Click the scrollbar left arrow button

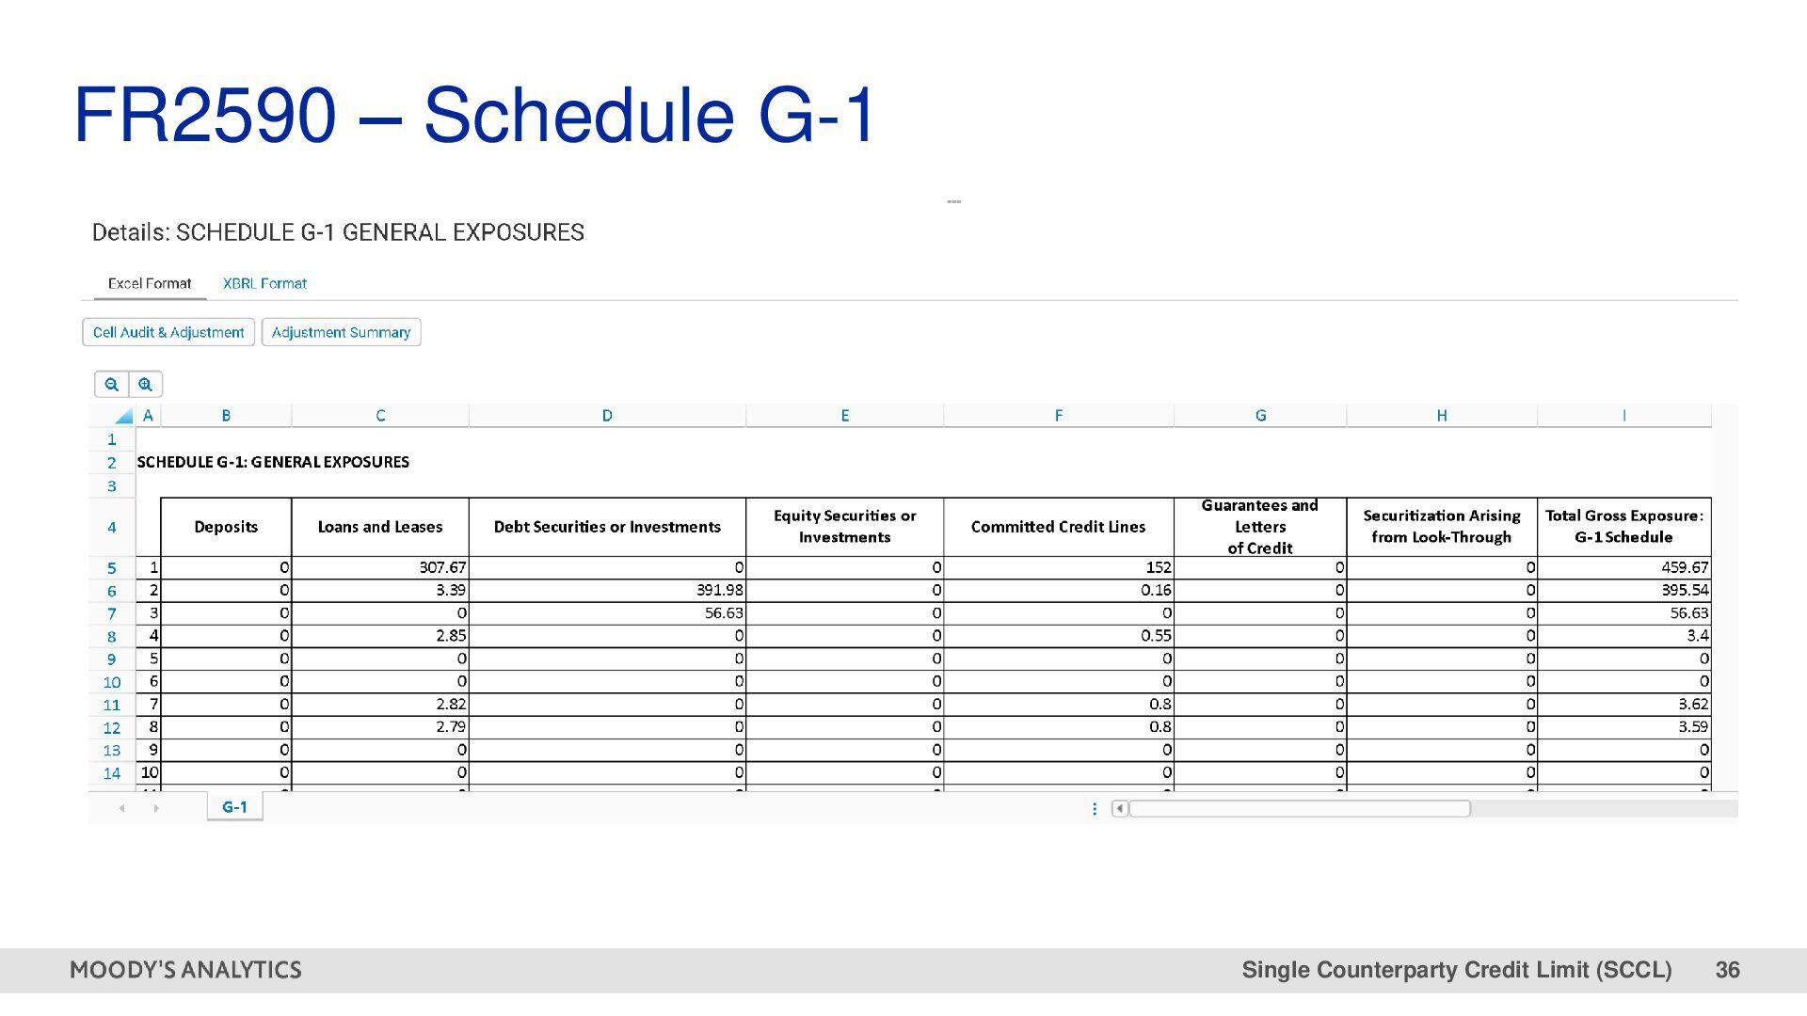click(x=1119, y=808)
